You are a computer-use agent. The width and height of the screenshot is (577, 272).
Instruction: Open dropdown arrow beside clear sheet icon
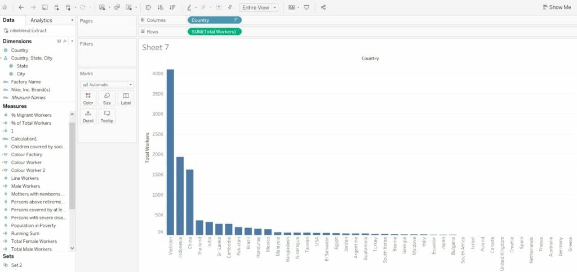click(136, 7)
